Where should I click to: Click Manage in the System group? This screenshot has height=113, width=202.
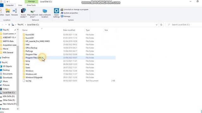click(66, 16)
